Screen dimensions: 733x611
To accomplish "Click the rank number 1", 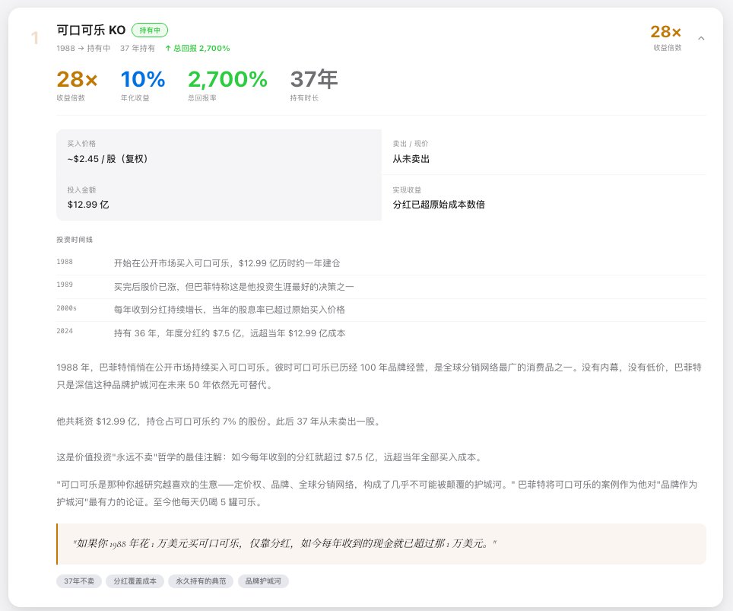I will [34, 38].
